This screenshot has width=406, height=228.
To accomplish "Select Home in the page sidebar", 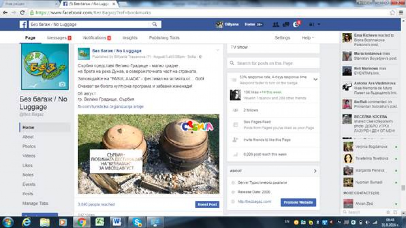I will 45,127.
